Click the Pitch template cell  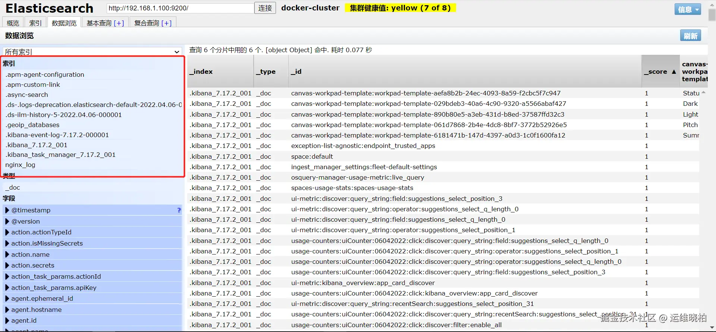(x=690, y=125)
